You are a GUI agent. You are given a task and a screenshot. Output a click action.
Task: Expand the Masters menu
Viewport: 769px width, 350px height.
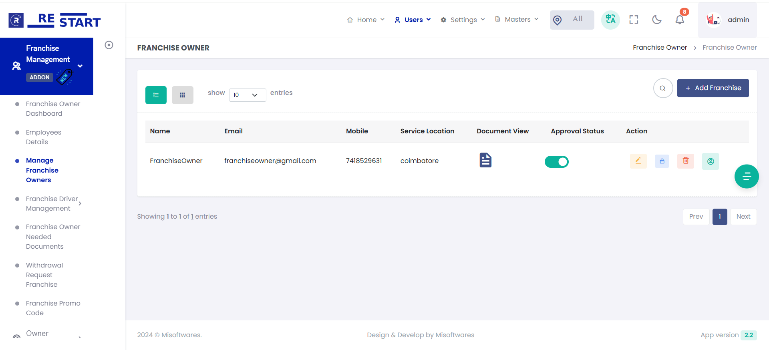coord(517,20)
